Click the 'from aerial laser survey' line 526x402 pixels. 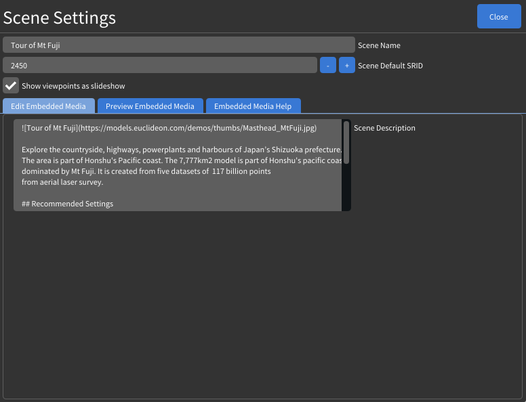click(x=62, y=182)
